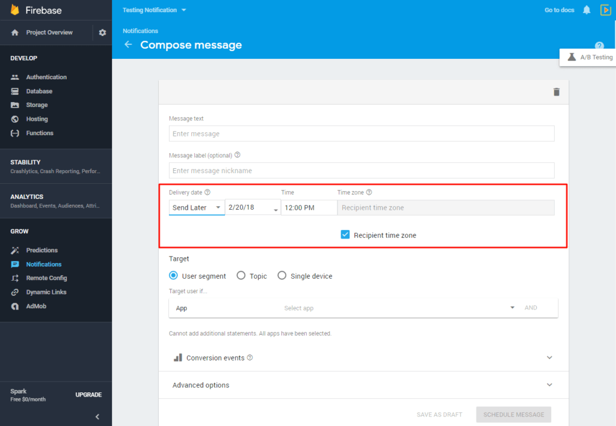The height and width of the screenshot is (426, 616).
Task: Click the Go to docs link
Action: pos(559,10)
